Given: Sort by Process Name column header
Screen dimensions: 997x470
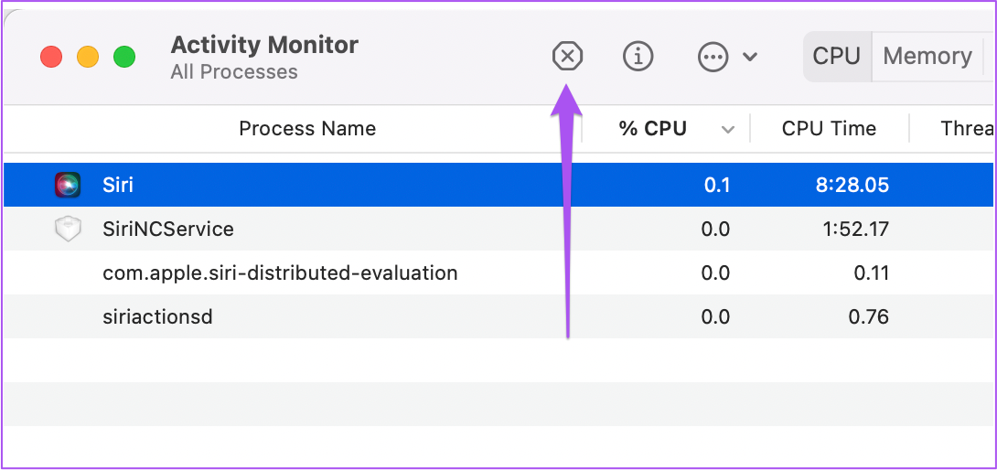Looking at the screenshot, I should [x=307, y=129].
